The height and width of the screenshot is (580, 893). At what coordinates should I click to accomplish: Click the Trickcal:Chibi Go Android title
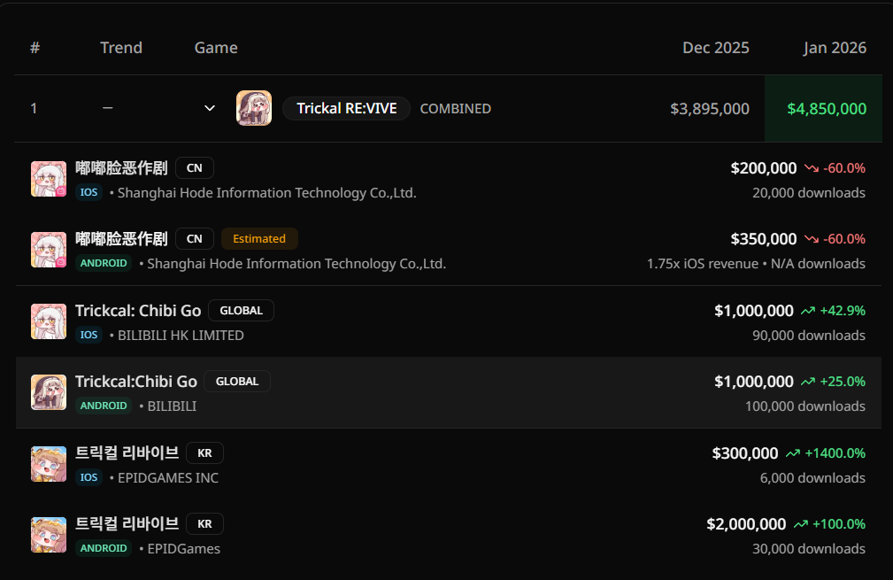[136, 381]
